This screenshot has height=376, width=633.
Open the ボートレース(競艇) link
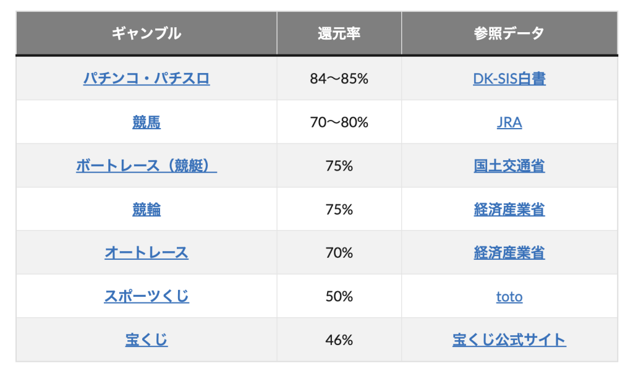[x=147, y=166]
